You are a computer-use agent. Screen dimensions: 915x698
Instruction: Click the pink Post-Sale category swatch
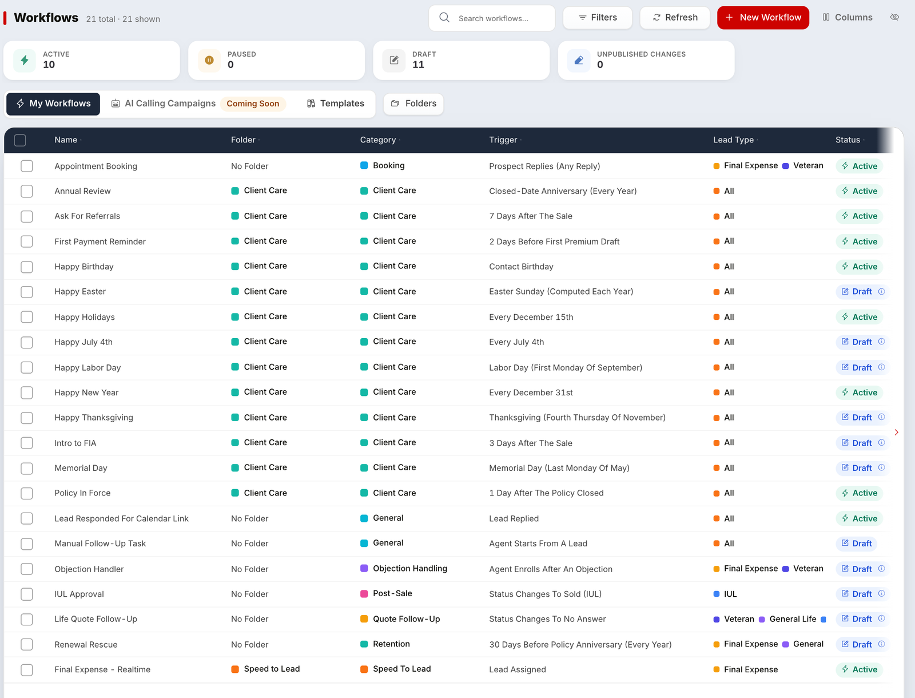pyautogui.click(x=364, y=593)
